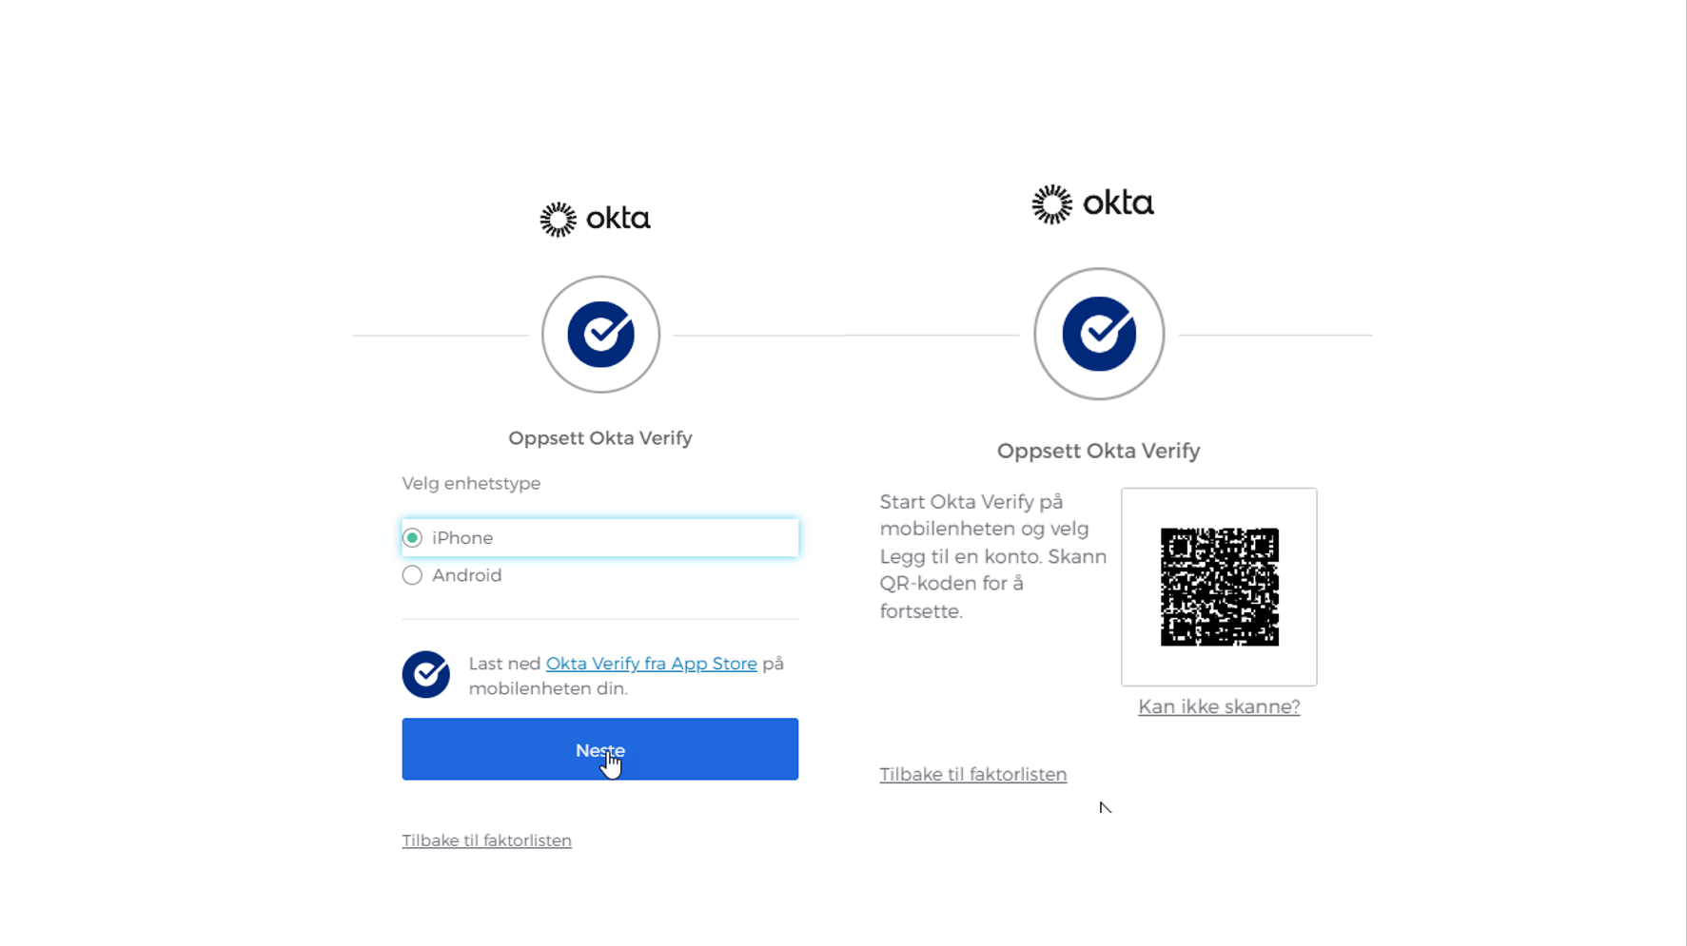Screen dimensions: 1687x946
Task: Click the iPhone option label
Action: [462, 538]
